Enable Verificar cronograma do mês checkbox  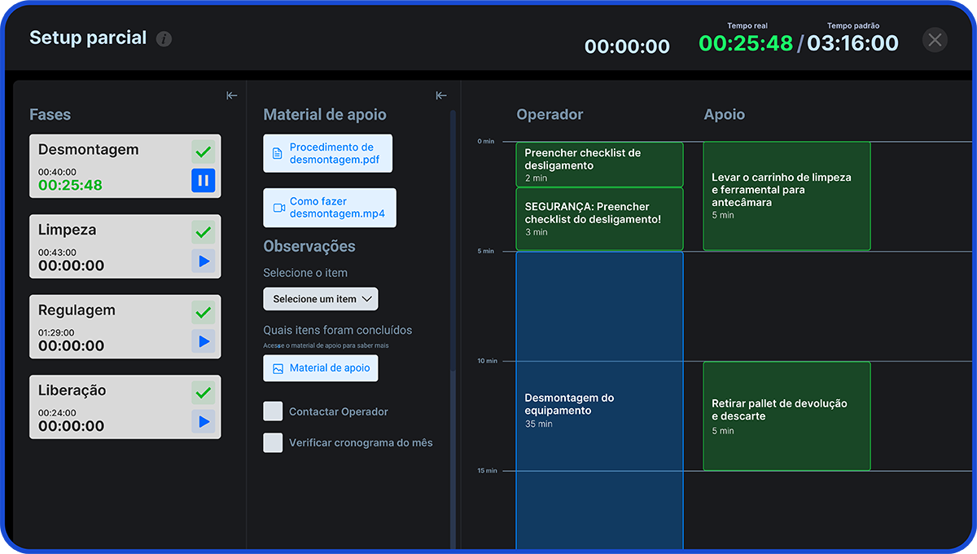[273, 442]
